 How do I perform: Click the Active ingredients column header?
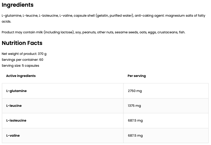(x=21, y=76)
